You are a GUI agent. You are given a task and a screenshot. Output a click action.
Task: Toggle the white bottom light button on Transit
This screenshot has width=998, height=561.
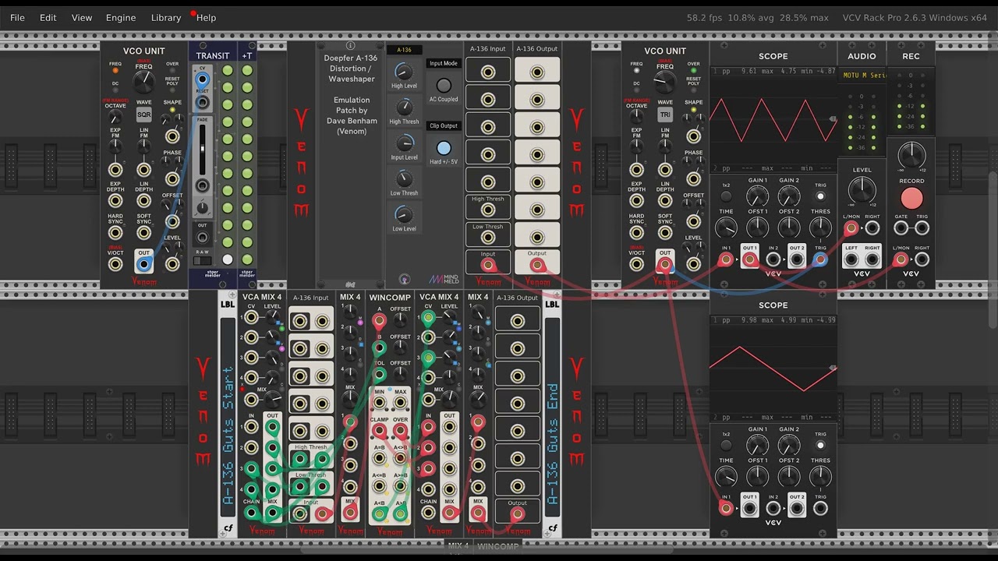[x=227, y=259]
